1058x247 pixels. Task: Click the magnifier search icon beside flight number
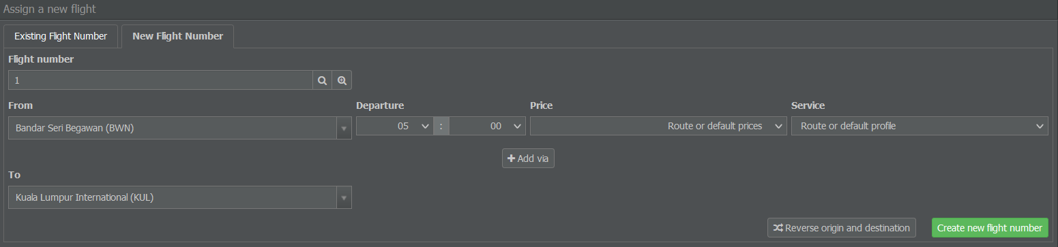click(x=323, y=80)
